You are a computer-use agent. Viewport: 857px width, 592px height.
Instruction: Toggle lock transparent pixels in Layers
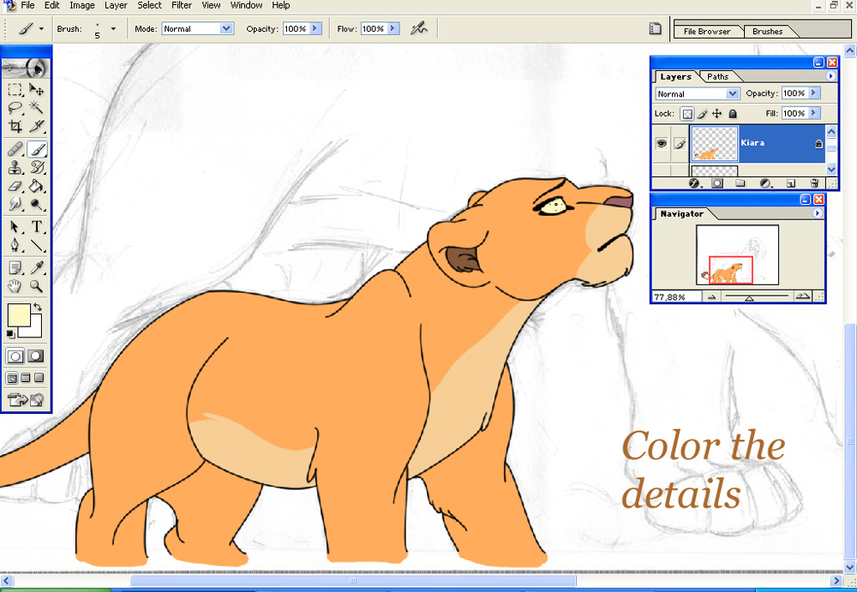(687, 114)
